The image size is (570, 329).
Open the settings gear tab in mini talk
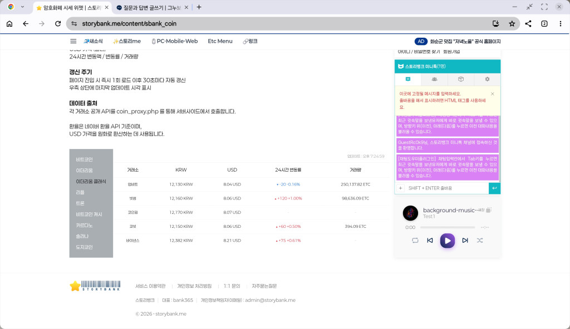(x=487, y=79)
